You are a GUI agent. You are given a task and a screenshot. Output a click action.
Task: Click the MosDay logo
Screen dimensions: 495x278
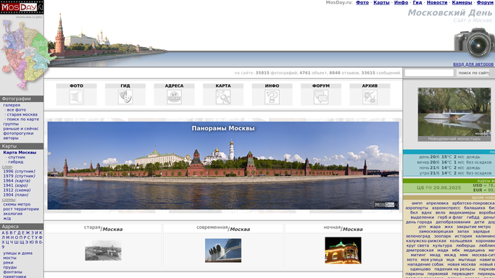22,7
